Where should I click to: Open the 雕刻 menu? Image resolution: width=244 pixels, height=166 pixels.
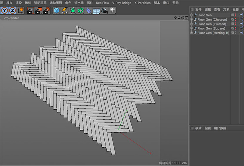[28, 3]
